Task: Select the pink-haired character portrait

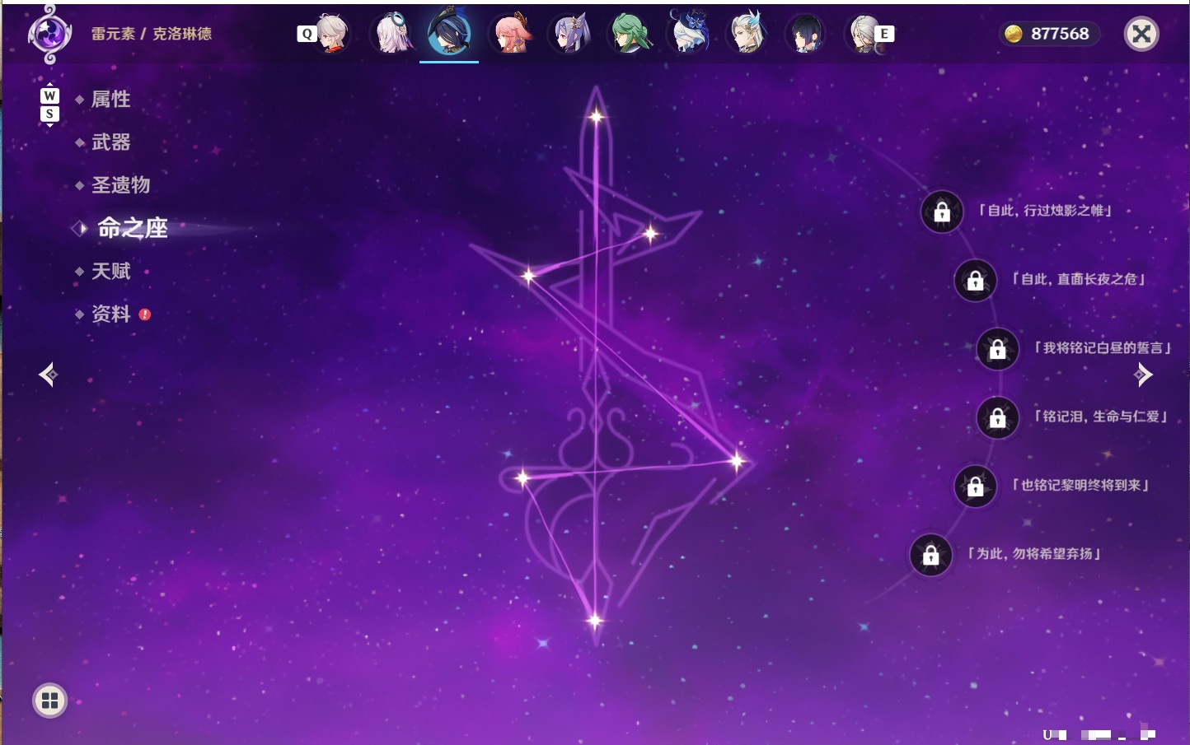Action: pos(510,34)
